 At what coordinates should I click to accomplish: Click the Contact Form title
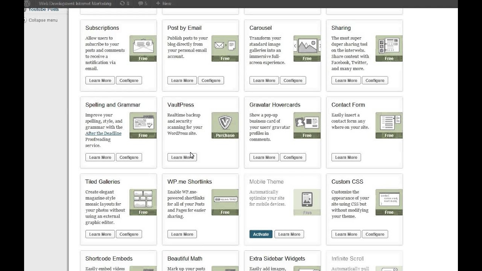pyautogui.click(x=348, y=105)
